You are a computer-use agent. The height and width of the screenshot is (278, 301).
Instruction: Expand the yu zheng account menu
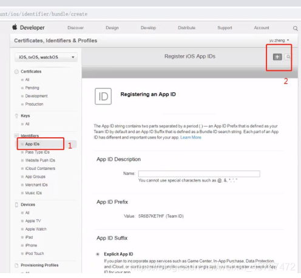point(279,41)
